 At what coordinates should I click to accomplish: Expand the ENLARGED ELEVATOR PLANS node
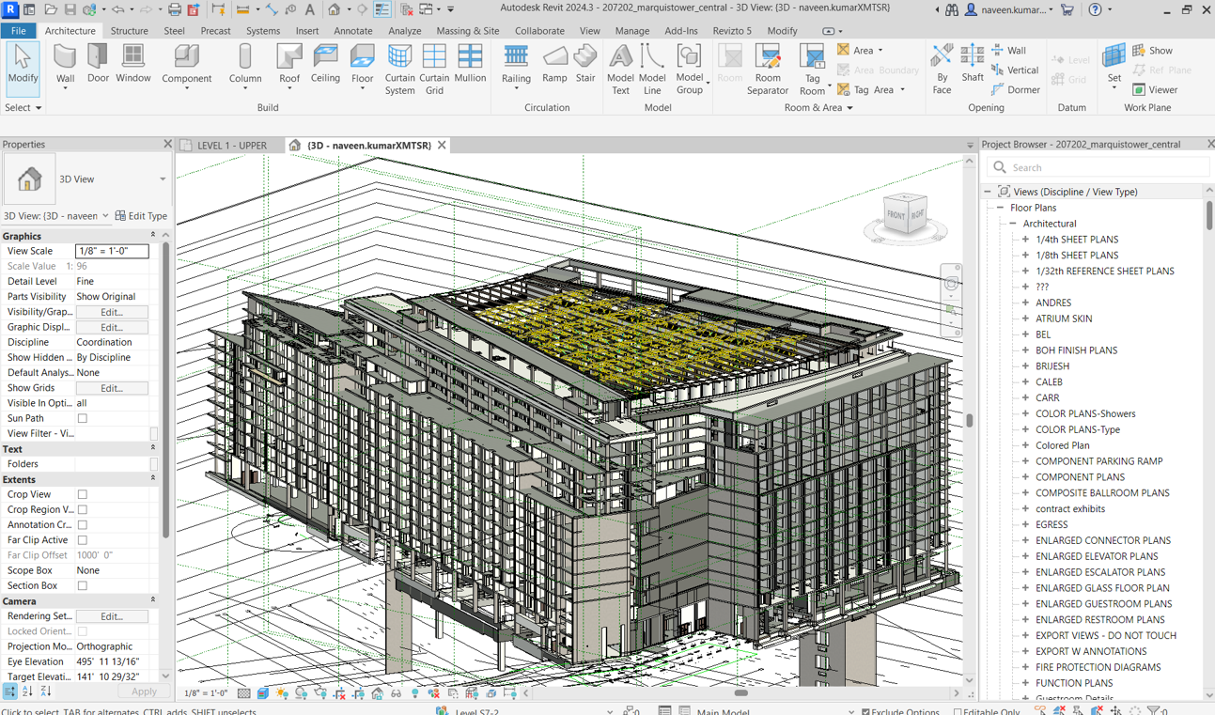point(1025,556)
